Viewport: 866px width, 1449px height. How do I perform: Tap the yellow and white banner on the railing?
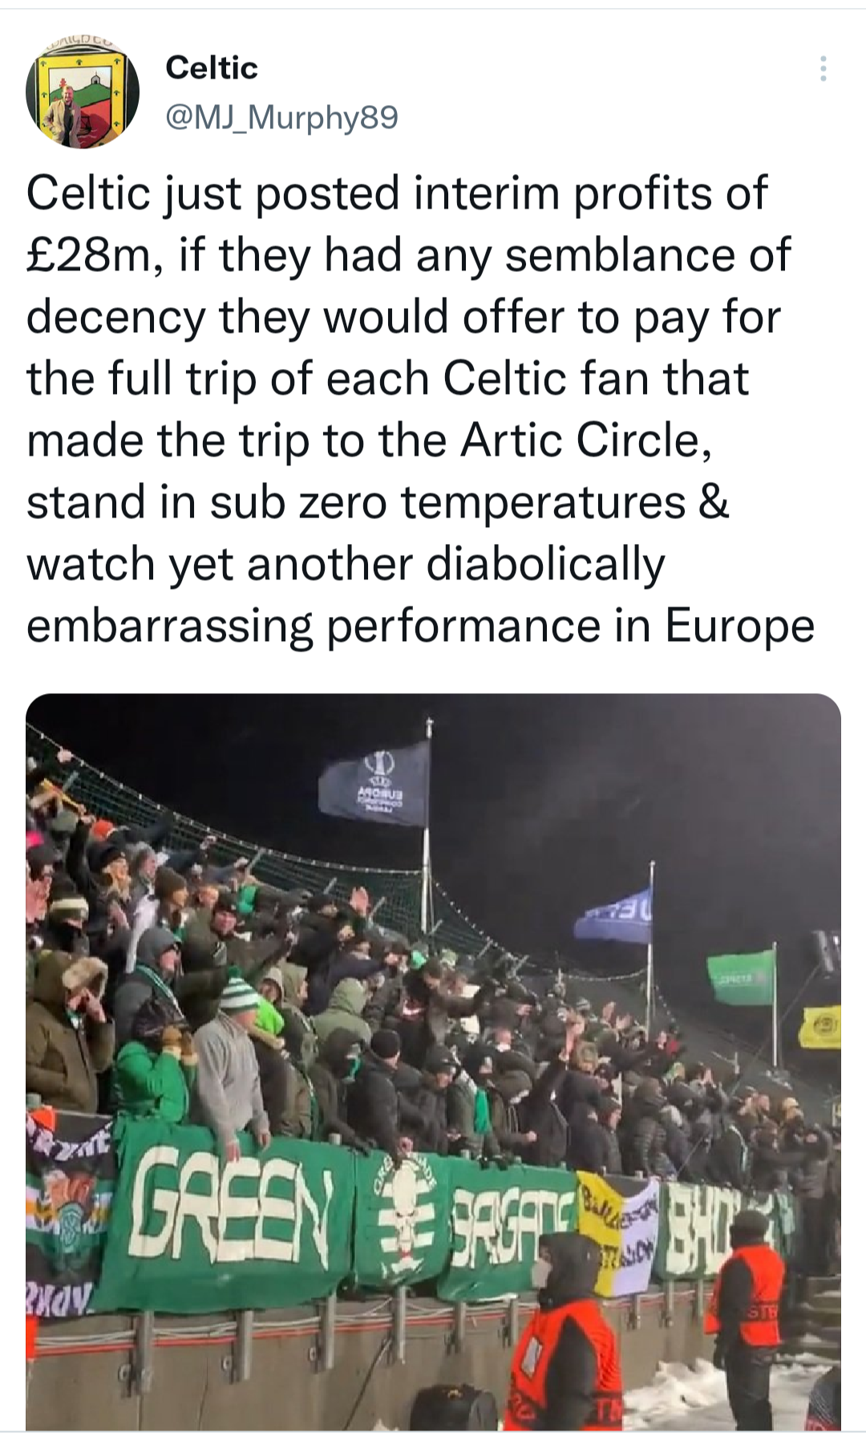pyautogui.click(x=617, y=1226)
